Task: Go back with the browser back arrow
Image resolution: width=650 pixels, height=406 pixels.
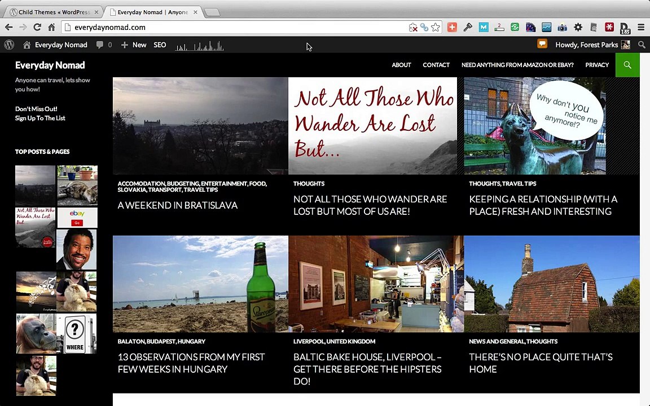Action: pos(8,27)
